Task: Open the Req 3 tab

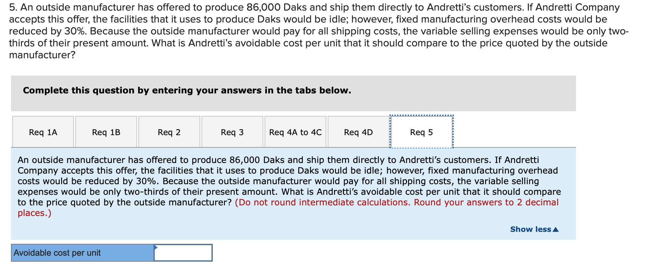Action: point(232,131)
